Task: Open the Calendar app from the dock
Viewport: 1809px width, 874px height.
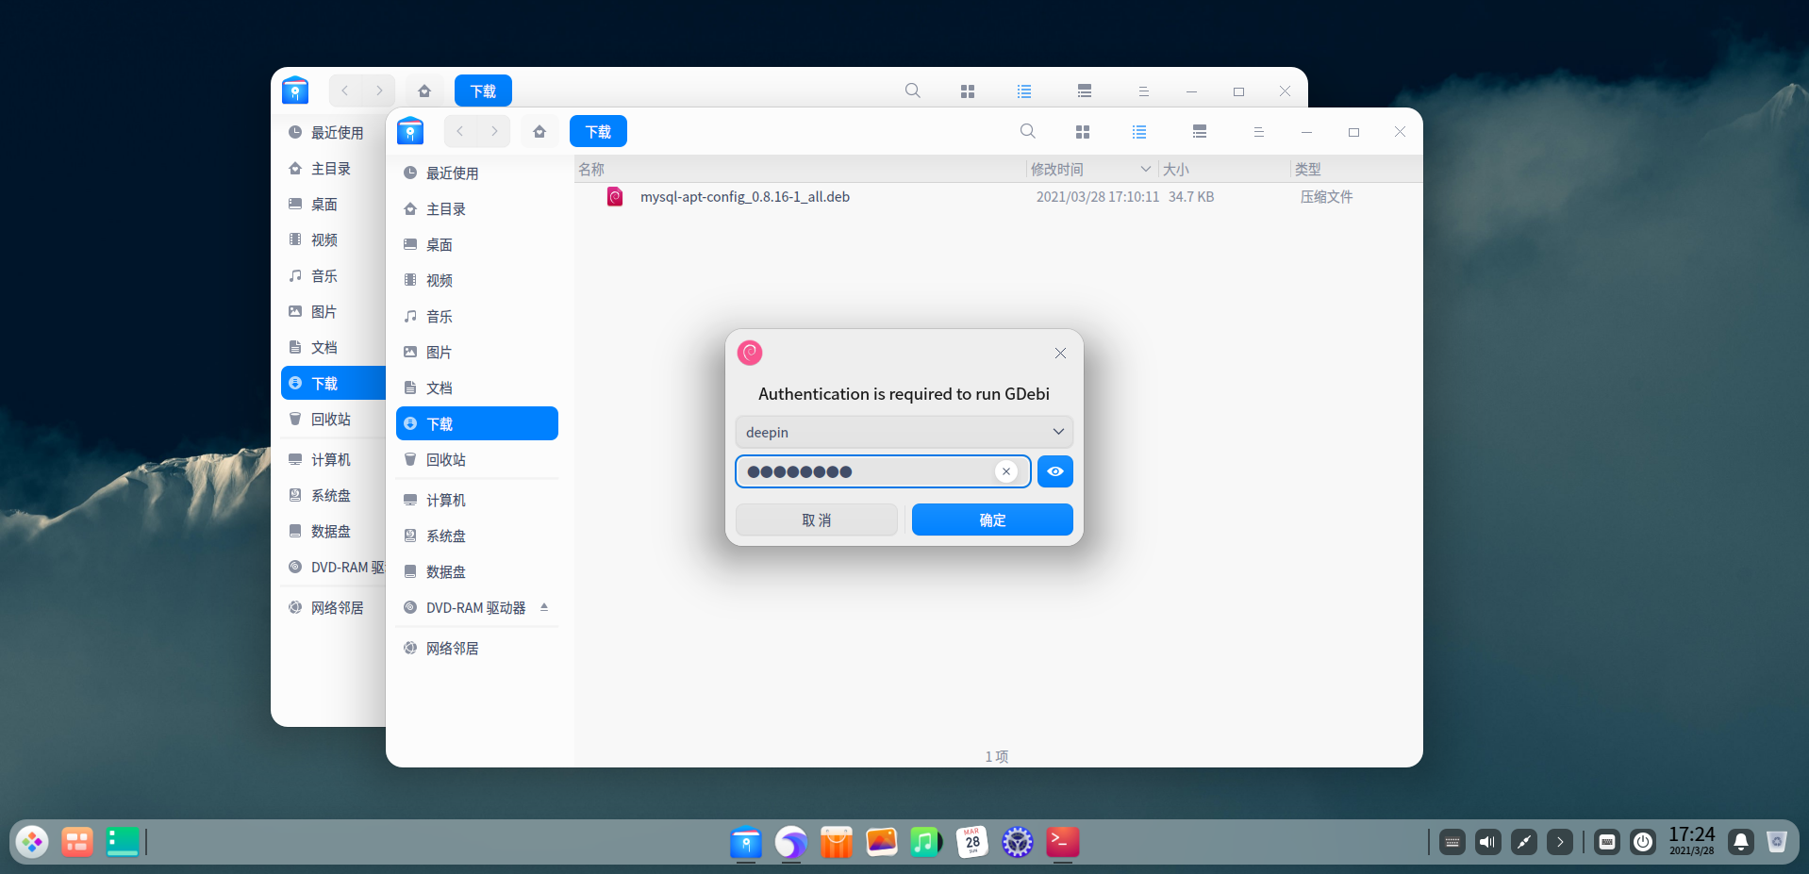Action: [x=971, y=842]
